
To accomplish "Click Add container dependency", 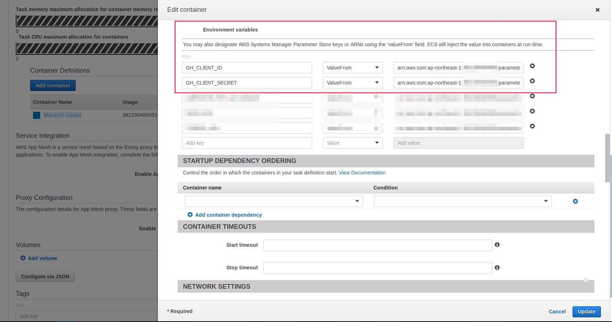I will click(x=228, y=215).
